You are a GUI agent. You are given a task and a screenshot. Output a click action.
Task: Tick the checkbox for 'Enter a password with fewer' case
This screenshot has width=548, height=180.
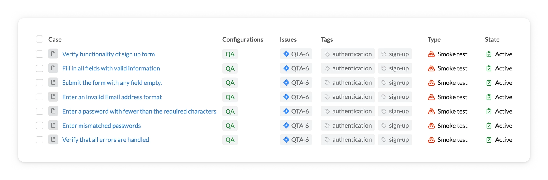[x=39, y=111]
